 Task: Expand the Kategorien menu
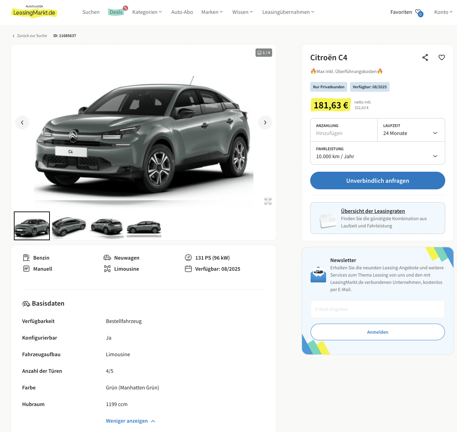(147, 12)
